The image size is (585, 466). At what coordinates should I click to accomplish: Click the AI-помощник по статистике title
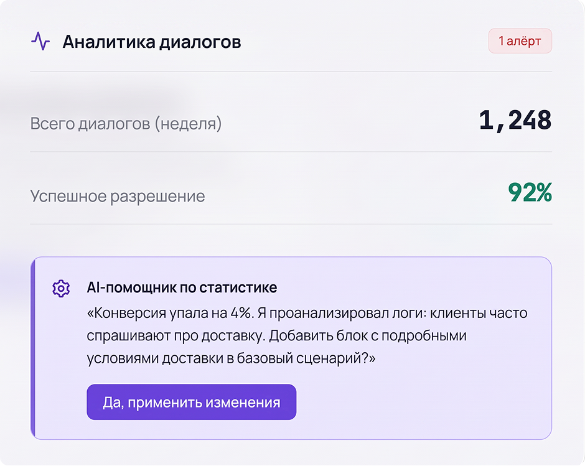point(182,287)
